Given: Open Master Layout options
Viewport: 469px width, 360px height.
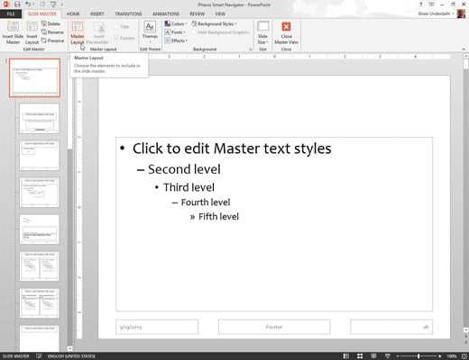Looking at the screenshot, I should pyautogui.click(x=78, y=32).
